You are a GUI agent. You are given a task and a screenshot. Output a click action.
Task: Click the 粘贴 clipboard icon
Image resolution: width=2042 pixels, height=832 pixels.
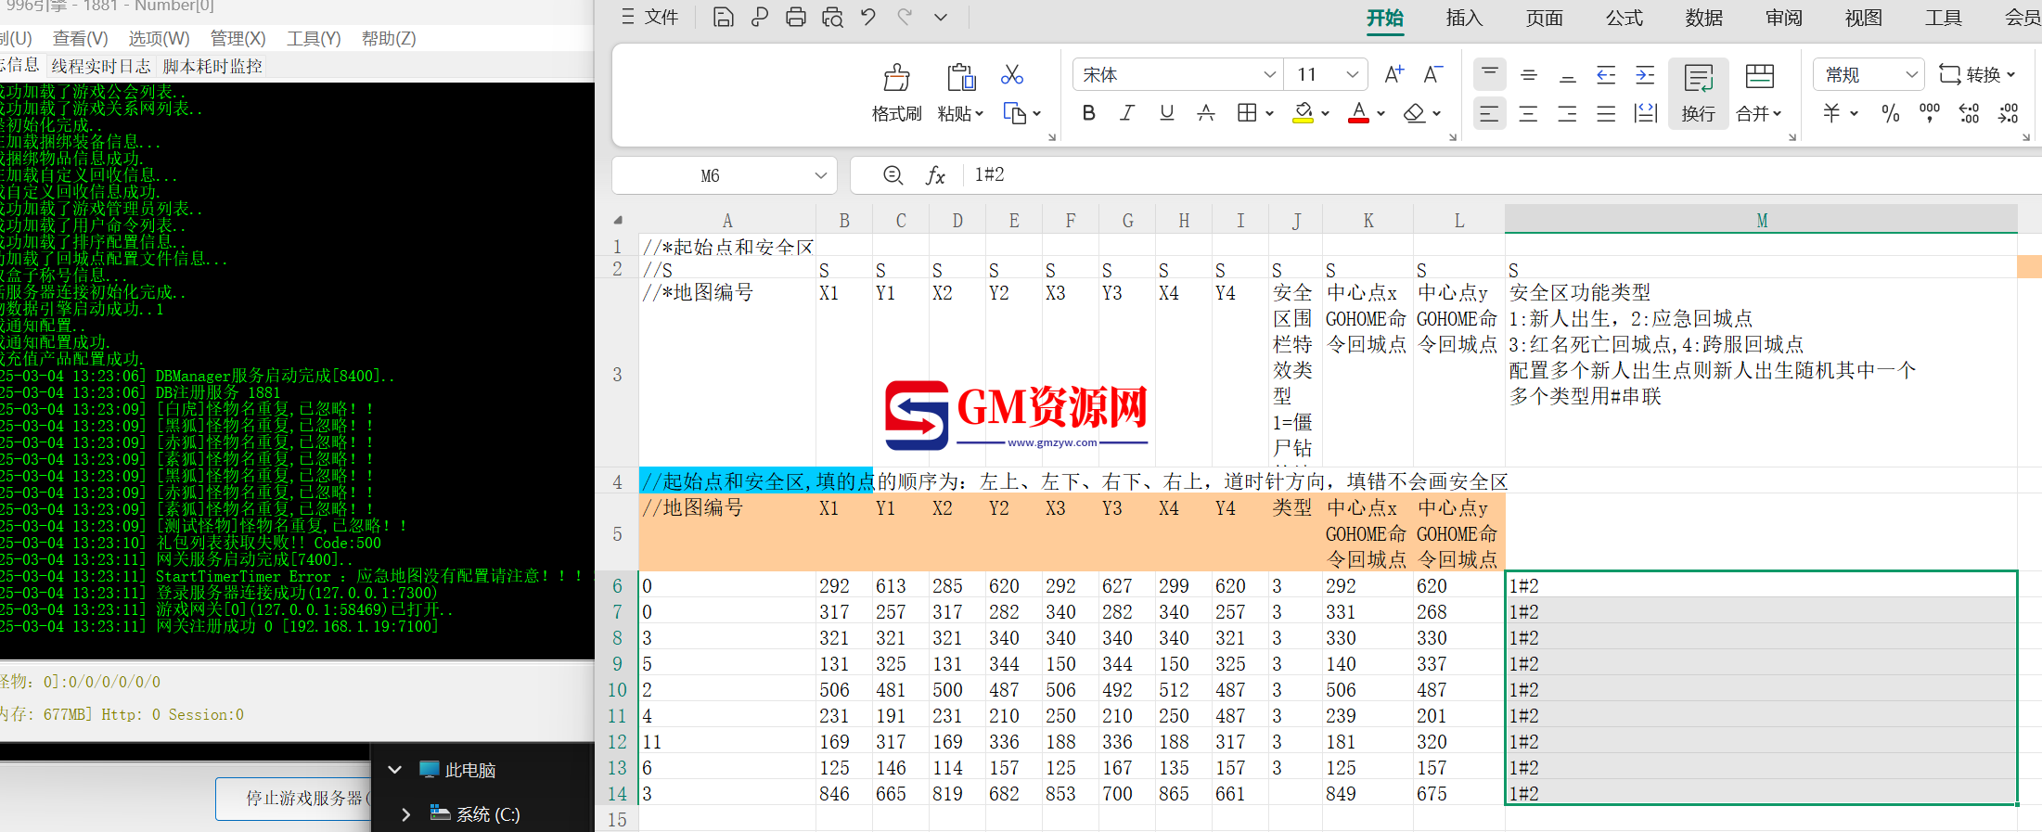(960, 77)
